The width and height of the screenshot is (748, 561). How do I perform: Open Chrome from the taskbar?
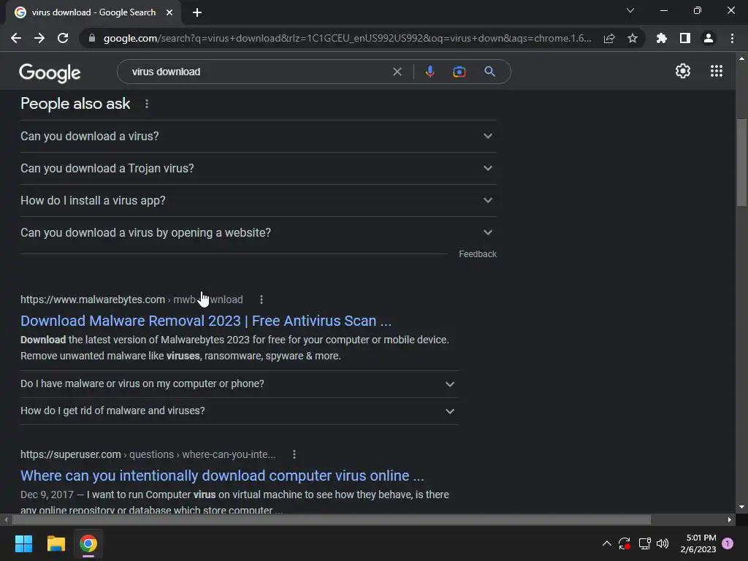point(88,543)
